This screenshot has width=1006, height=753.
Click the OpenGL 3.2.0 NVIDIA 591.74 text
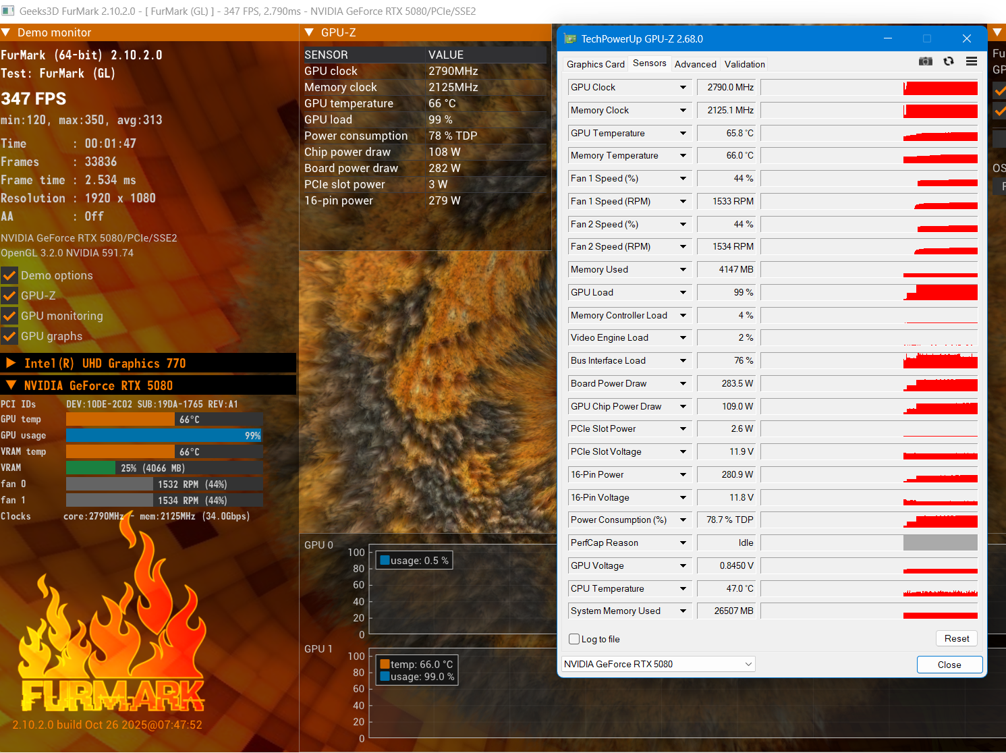(x=67, y=253)
